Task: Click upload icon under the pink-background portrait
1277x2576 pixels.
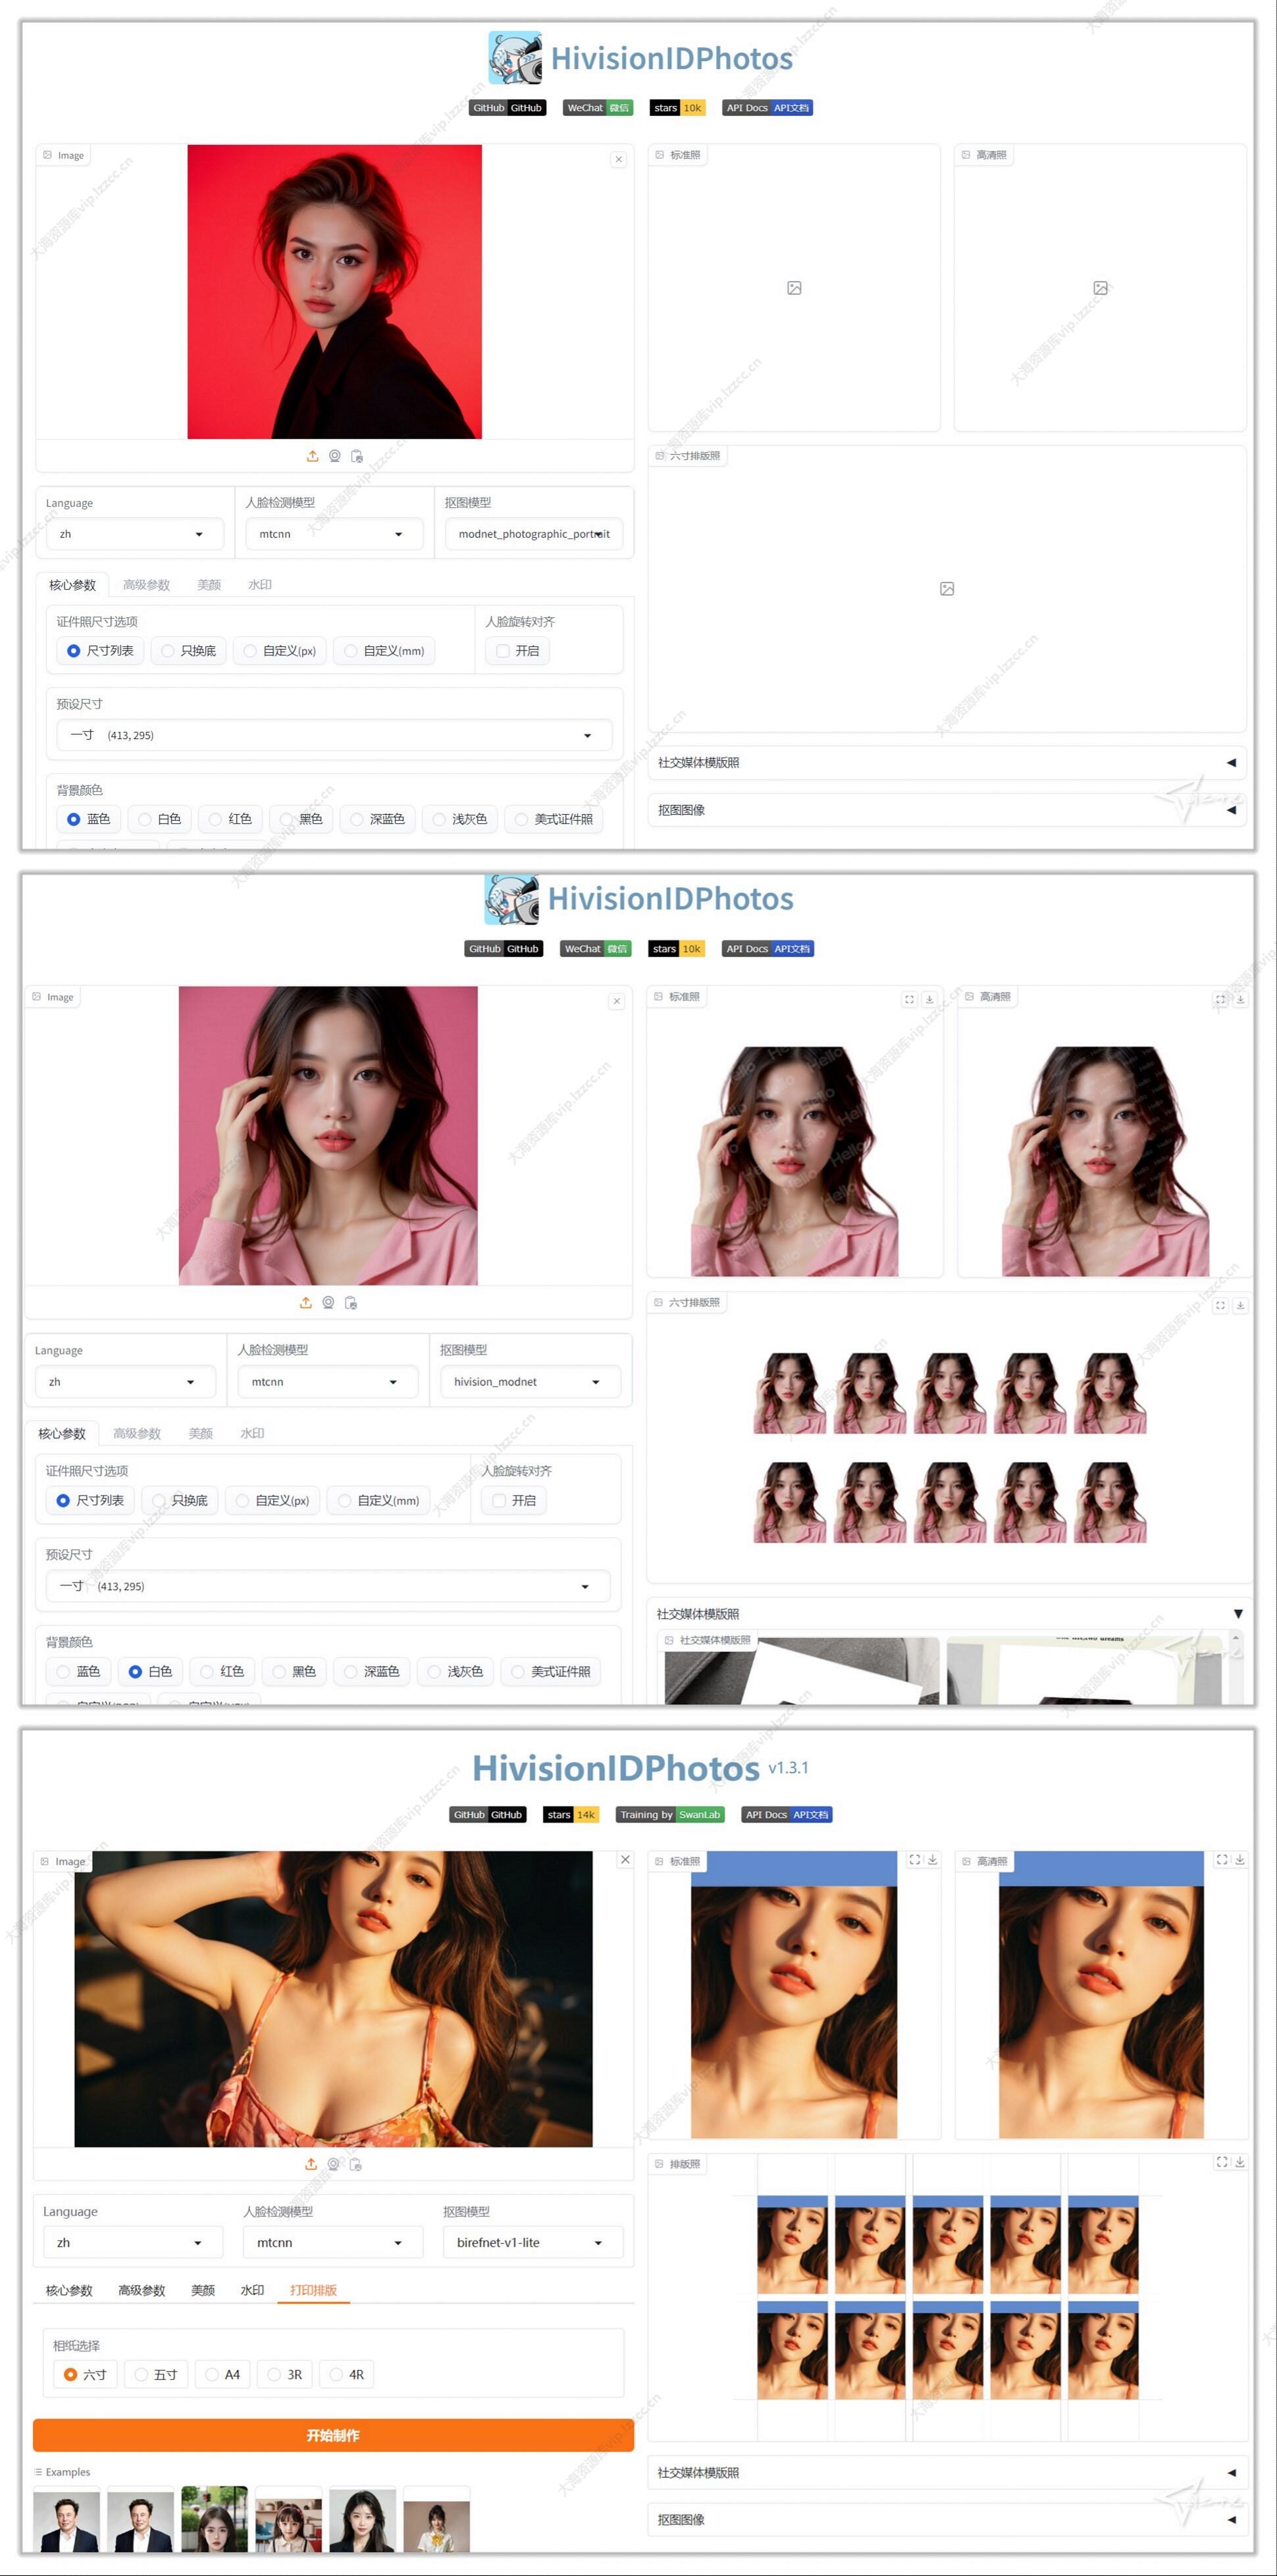Action: click(306, 1303)
